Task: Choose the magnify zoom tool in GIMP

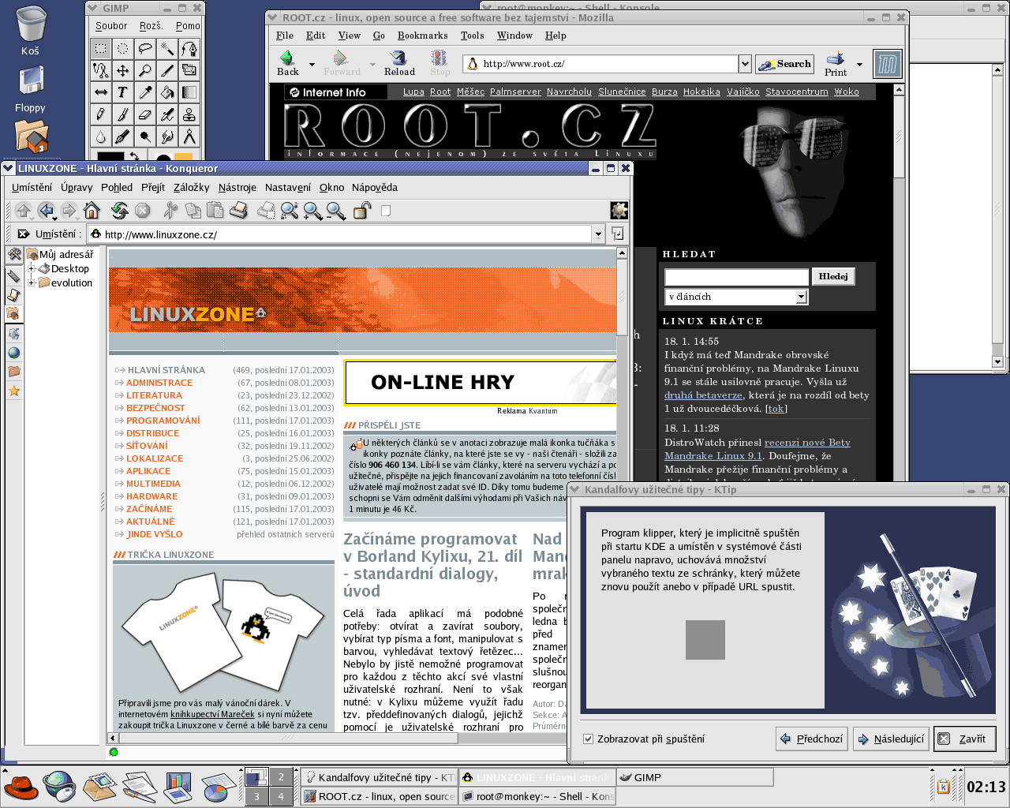Action: click(145, 71)
